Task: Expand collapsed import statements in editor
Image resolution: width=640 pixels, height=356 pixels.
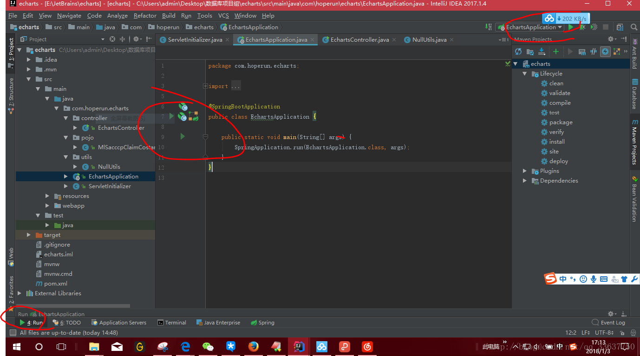Action: [205, 86]
